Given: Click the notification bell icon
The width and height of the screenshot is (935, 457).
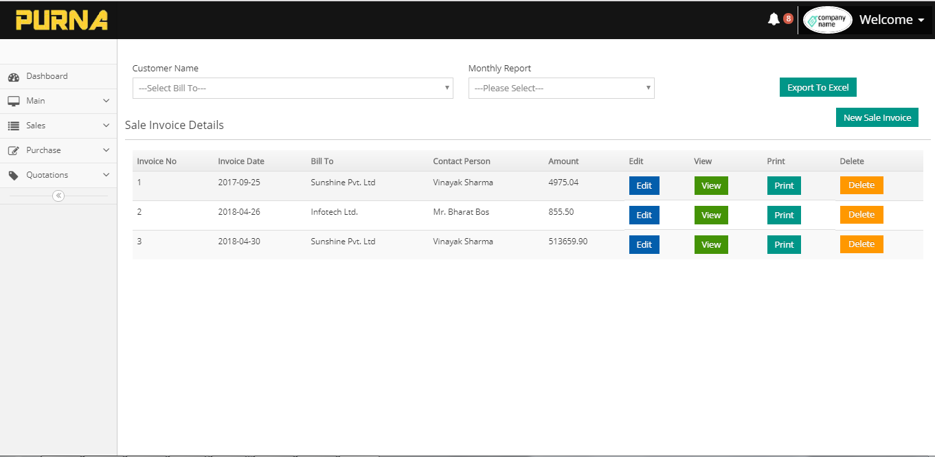Looking at the screenshot, I should coord(774,19).
